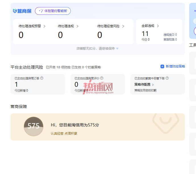Open 待处理违规 chevron arrow
This screenshot has width=196, height=174.
77,26
